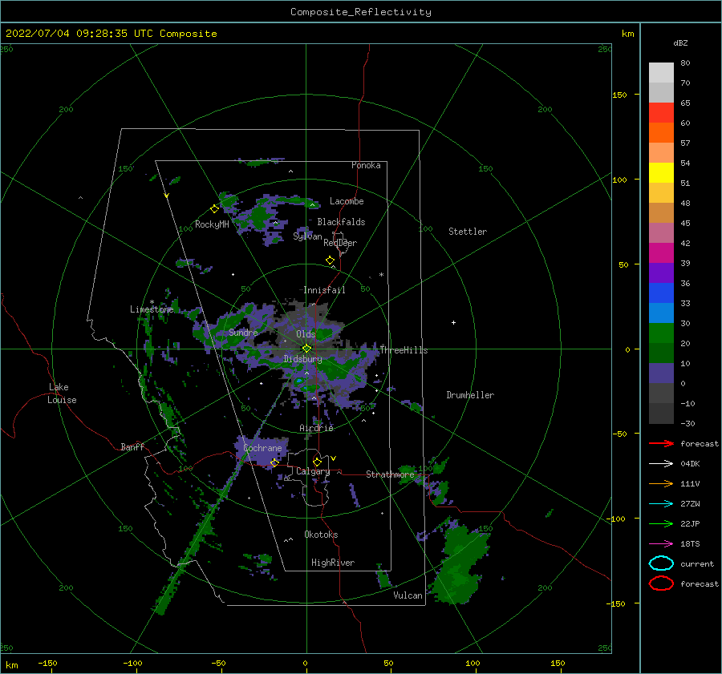
Task: Click the Ponoka town label
Action: [x=366, y=165]
